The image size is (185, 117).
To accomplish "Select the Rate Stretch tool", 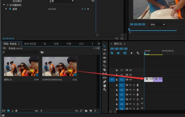I will click(x=105, y=66).
